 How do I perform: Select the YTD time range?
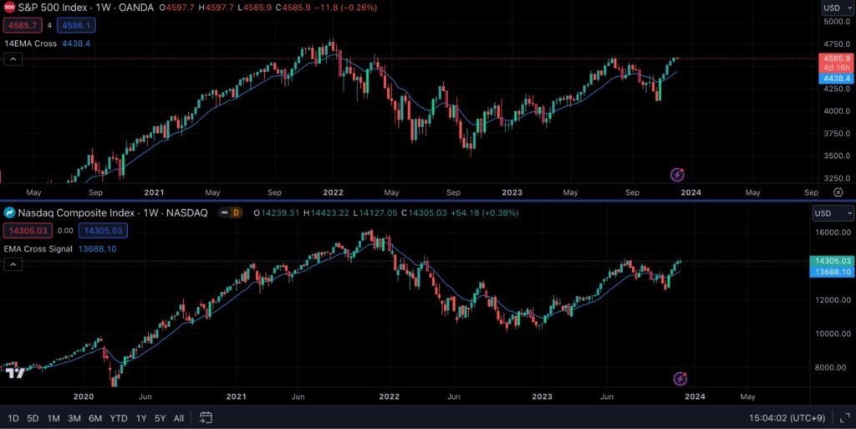click(x=119, y=419)
